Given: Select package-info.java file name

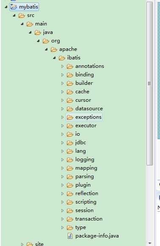Looking at the screenshot, I should tap(97, 236).
